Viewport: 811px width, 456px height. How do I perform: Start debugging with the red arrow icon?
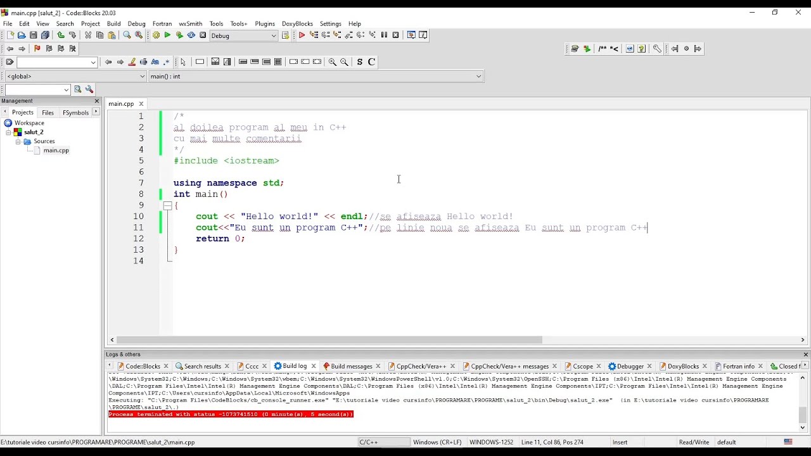(x=302, y=35)
